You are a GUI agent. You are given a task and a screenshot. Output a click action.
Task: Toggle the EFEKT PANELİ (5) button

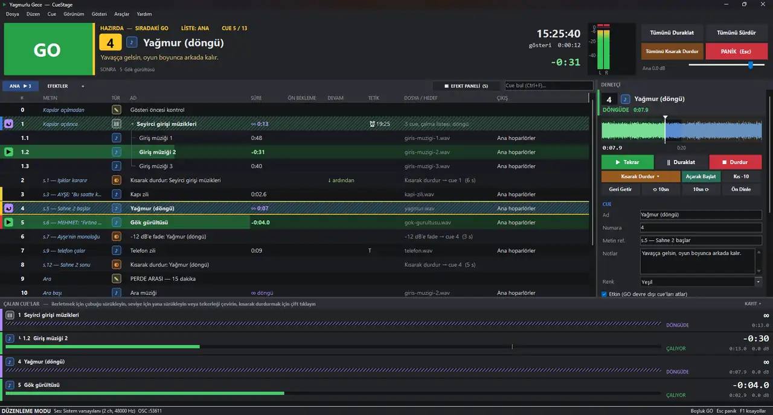(x=466, y=86)
